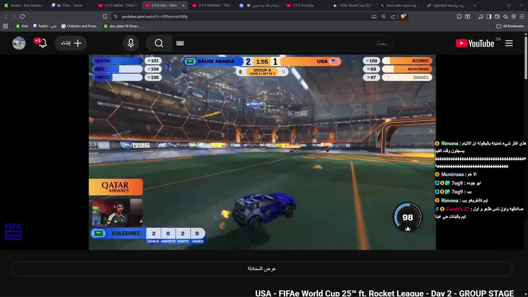Switch to the FIFAe World Cup 2025 tab
The image size is (528, 297).
[353, 5]
